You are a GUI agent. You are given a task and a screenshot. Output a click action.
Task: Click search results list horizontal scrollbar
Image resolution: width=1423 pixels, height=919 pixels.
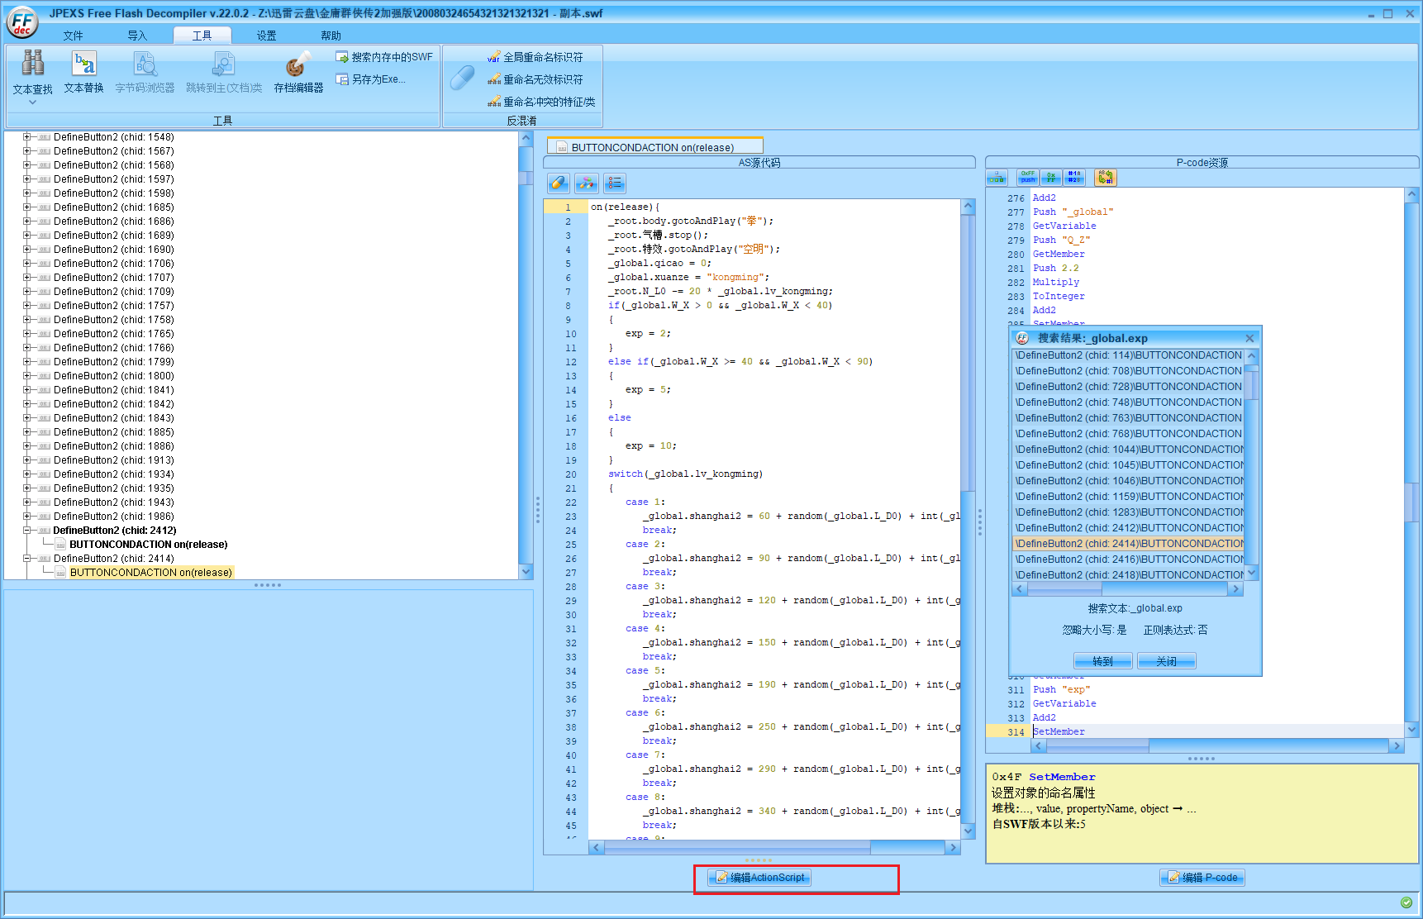tap(1128, 589)
